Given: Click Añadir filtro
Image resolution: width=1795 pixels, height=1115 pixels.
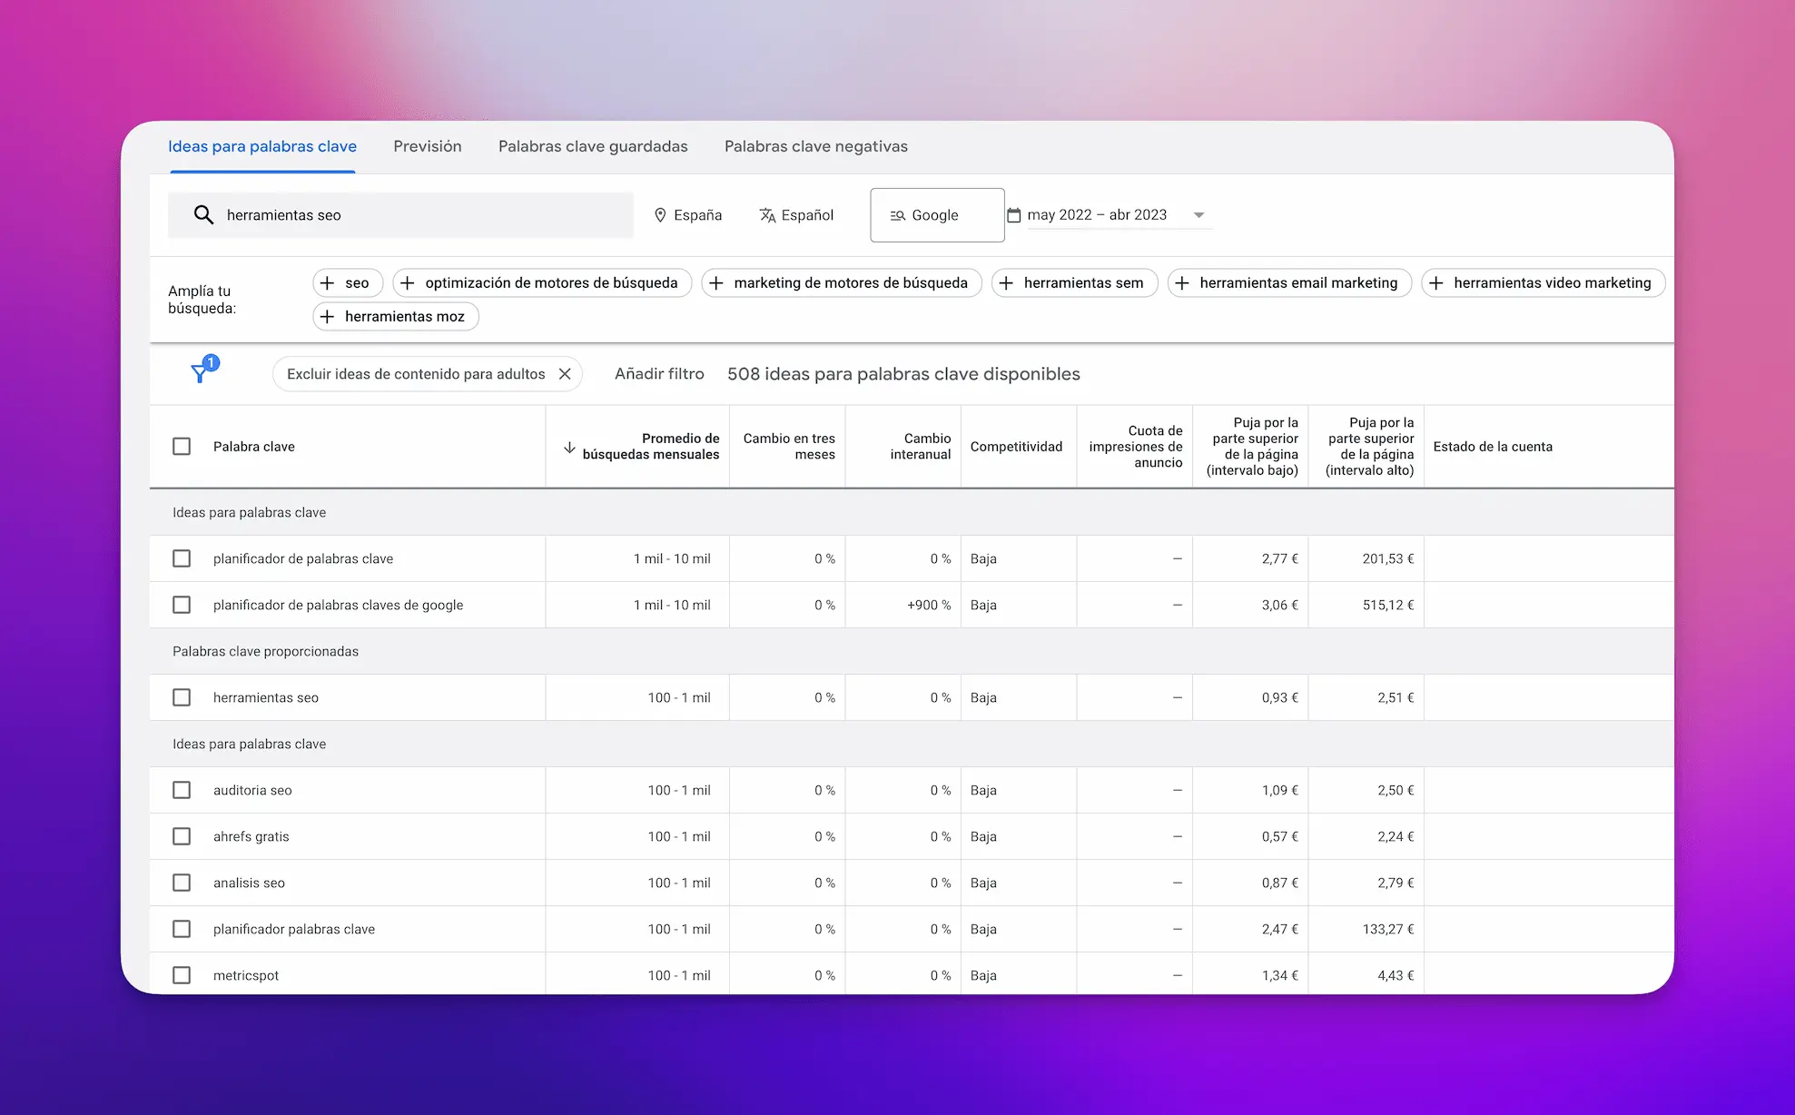Looking at the screenshot, I should 659,373.
